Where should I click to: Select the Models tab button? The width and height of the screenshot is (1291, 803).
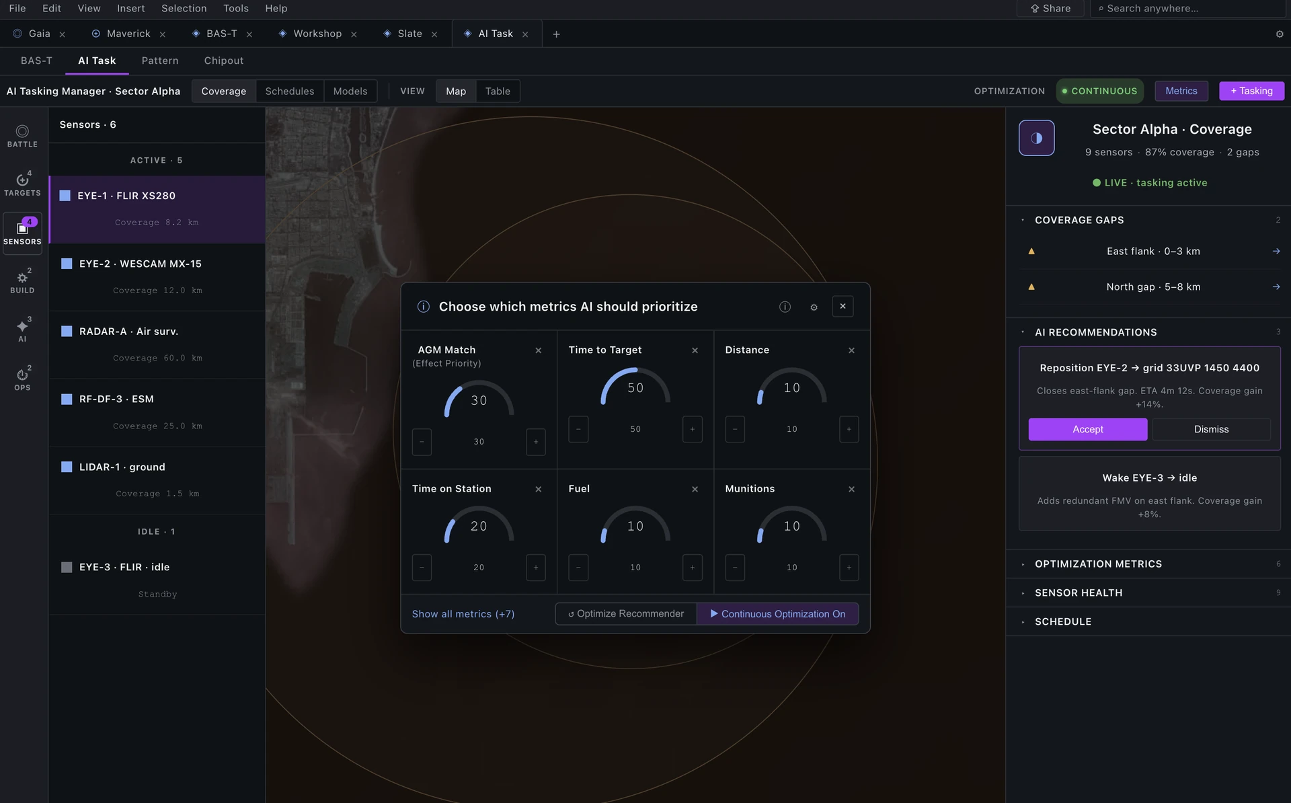(350, 91)
